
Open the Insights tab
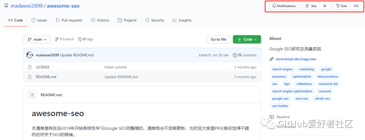[182, 20]
